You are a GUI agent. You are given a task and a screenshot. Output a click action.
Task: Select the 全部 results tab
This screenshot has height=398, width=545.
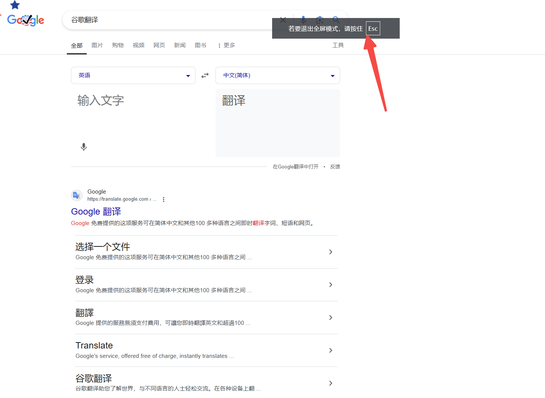tap(77, 45)
